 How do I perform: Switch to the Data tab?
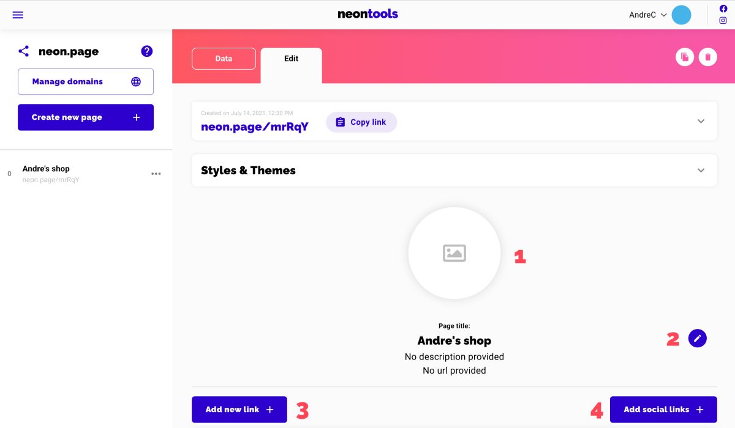224,58
